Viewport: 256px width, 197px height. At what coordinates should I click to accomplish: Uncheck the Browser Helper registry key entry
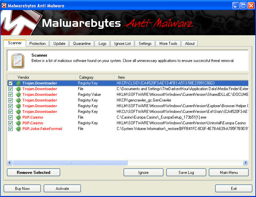coord(10,106)
